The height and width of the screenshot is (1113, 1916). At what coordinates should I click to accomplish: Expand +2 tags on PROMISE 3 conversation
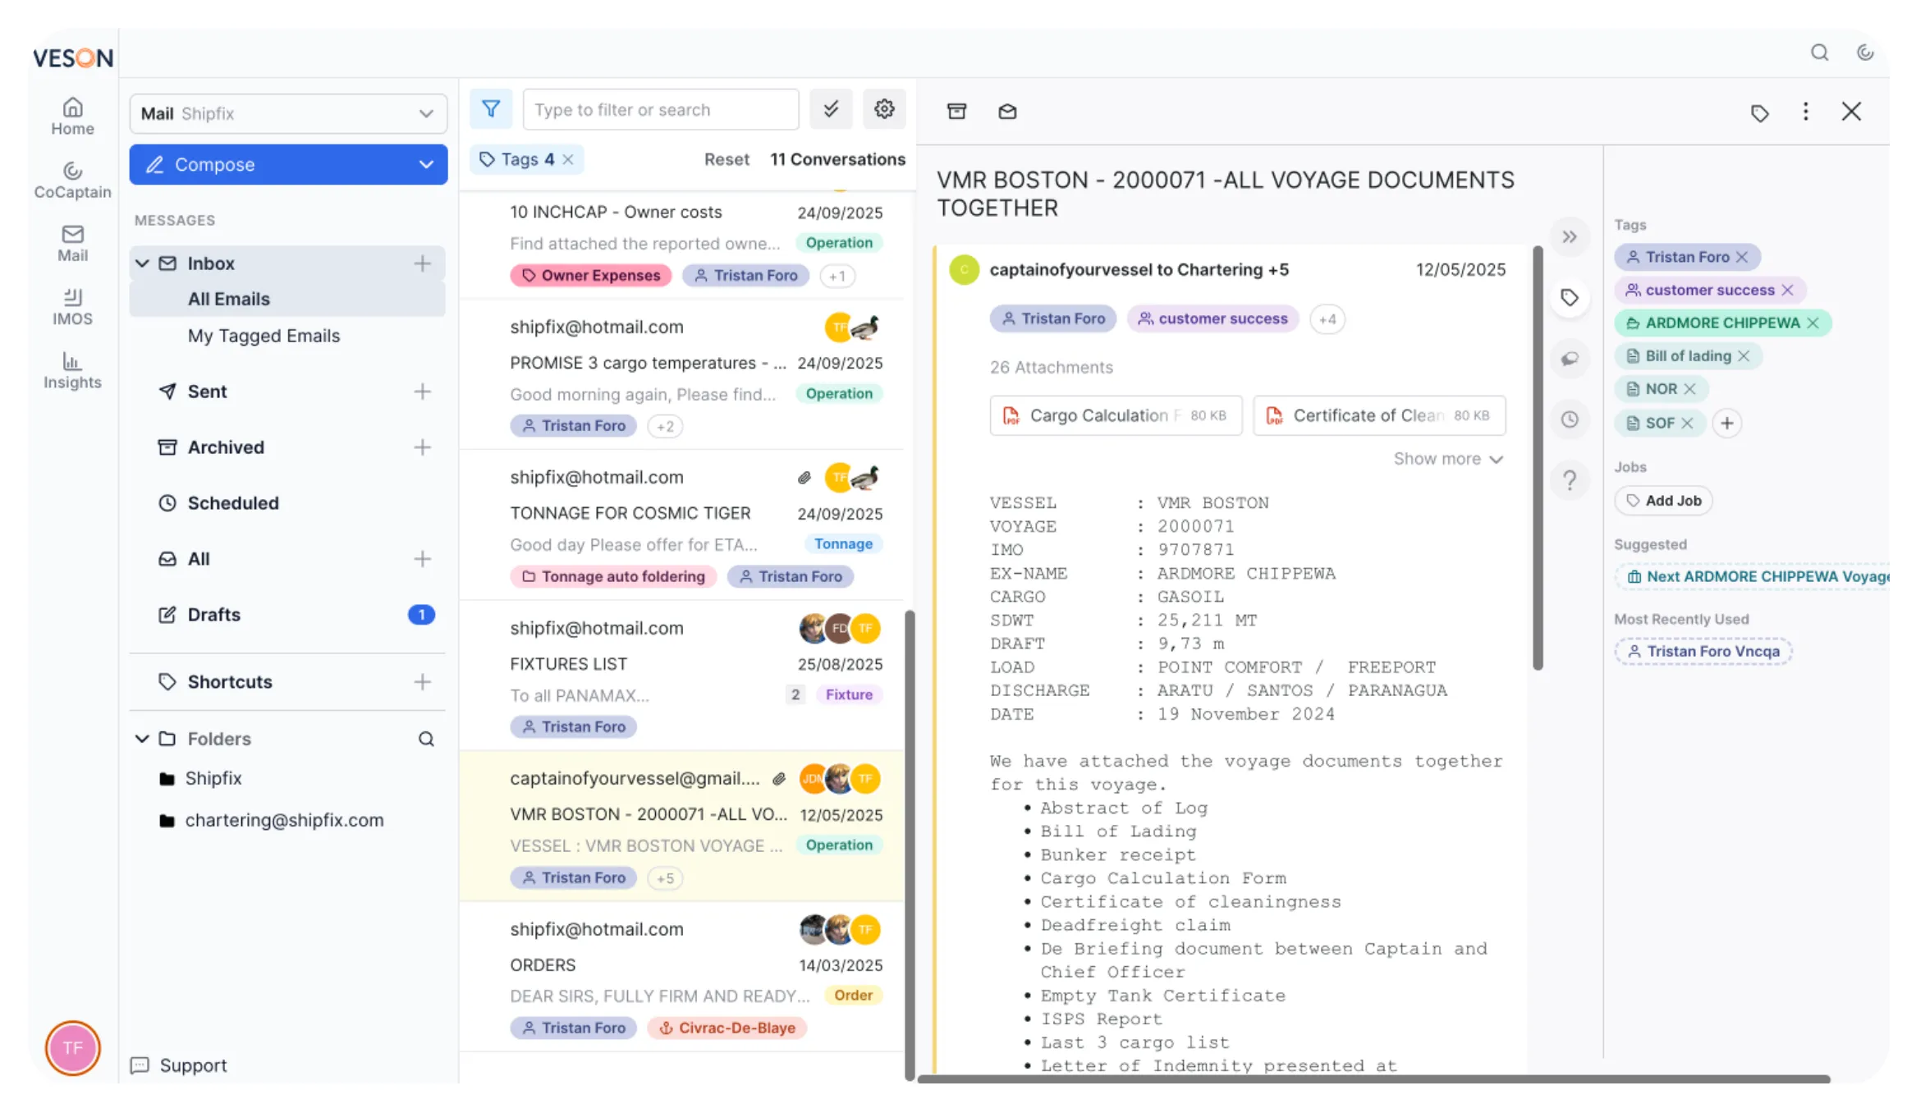(665, 426)
